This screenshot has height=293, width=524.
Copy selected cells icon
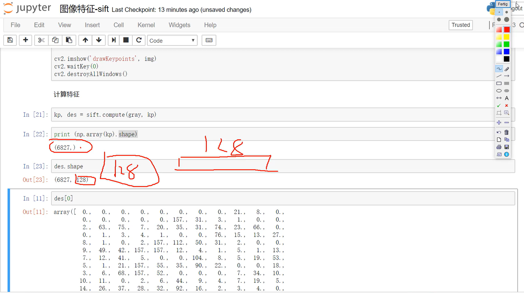click(55, 40)
